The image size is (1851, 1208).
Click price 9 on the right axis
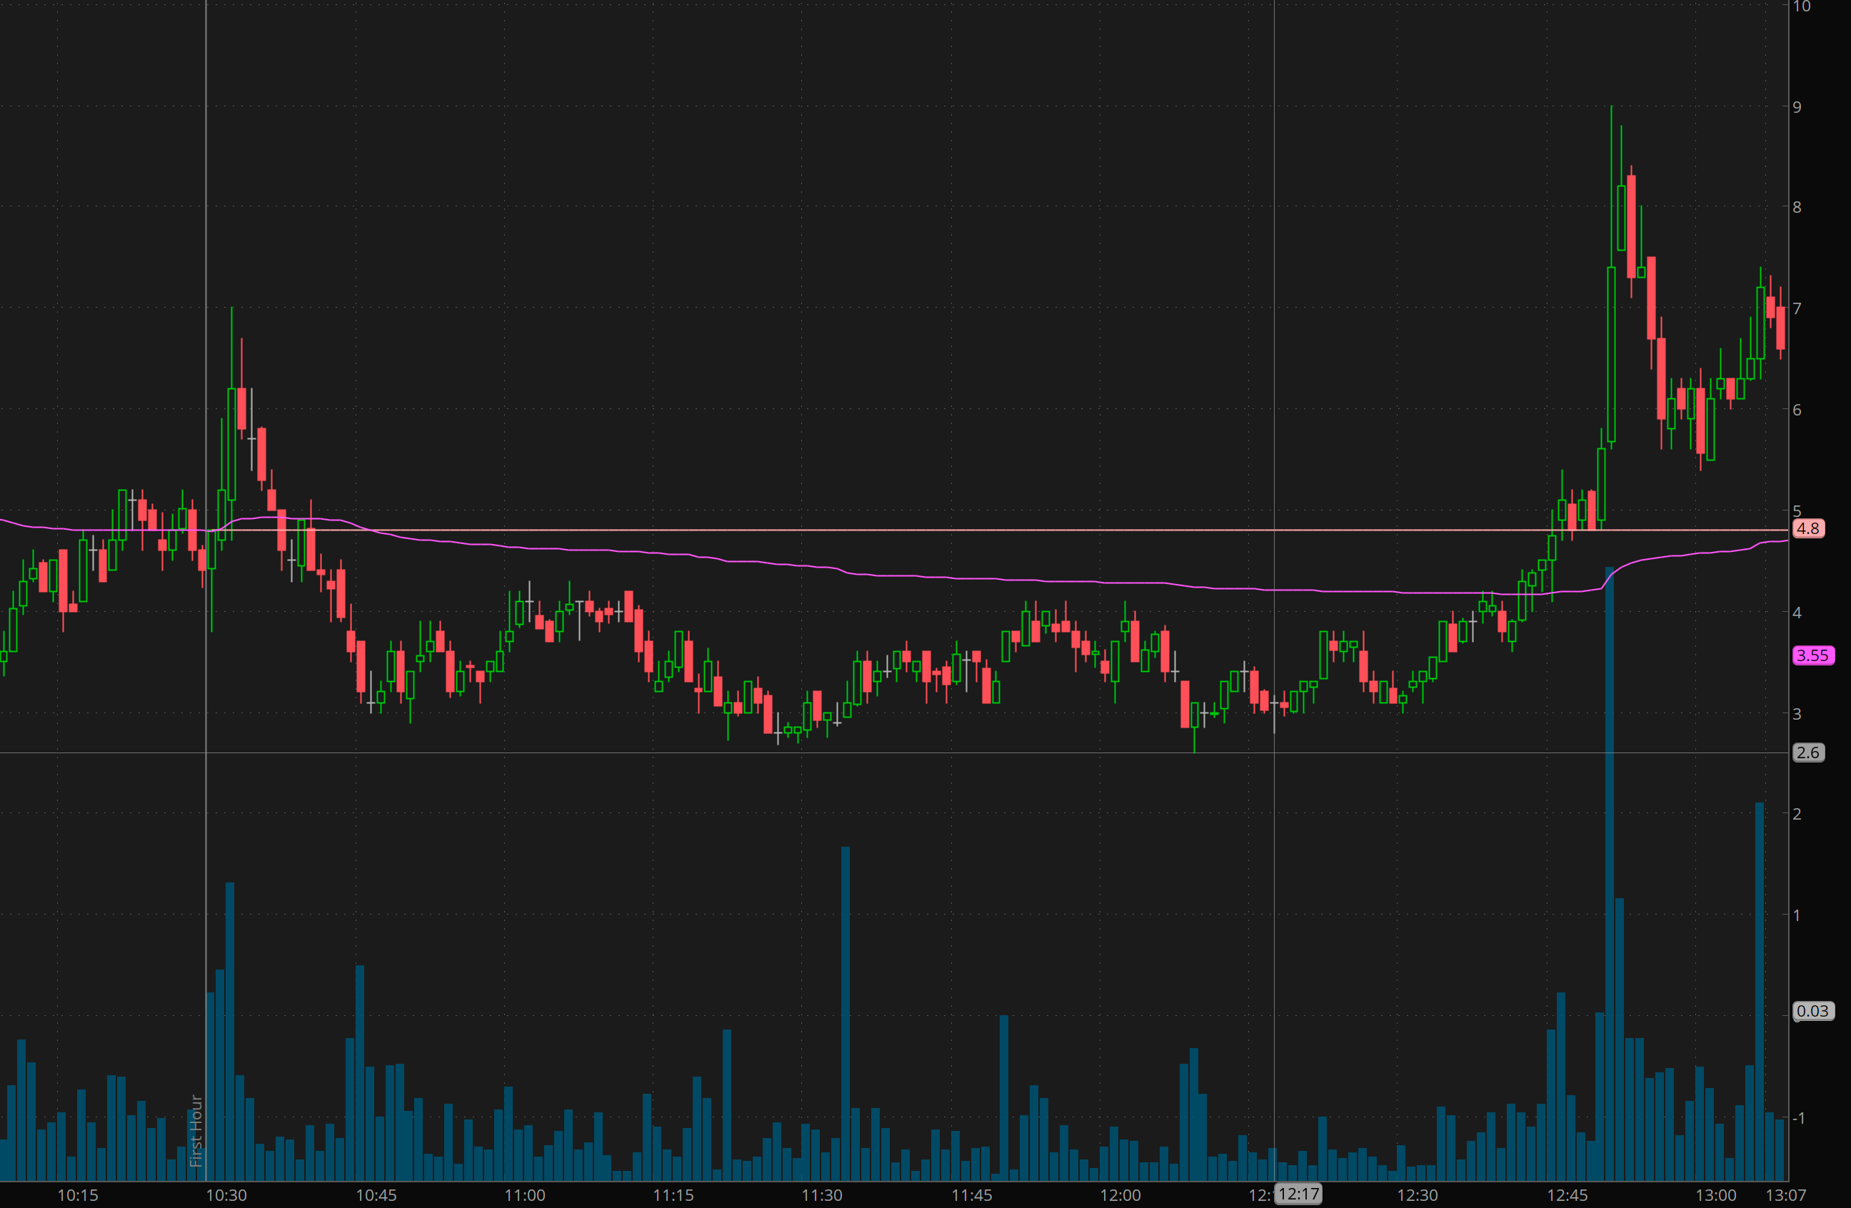[1797, 107]
